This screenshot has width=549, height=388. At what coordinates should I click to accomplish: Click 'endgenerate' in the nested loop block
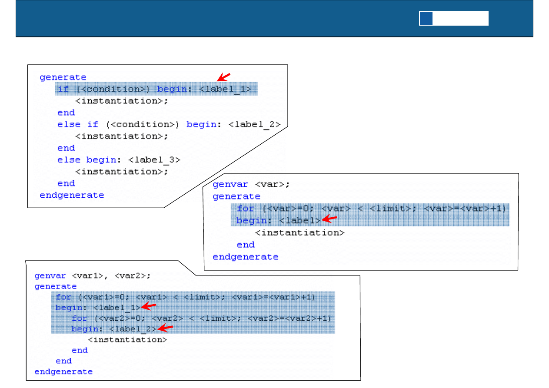coord(63,371)
